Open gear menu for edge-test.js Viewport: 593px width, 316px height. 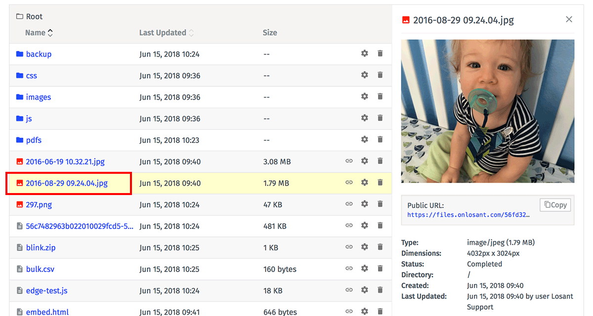point(365,290)
